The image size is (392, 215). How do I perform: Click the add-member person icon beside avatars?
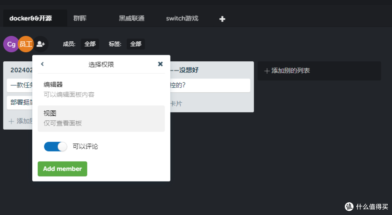(41, 44)
